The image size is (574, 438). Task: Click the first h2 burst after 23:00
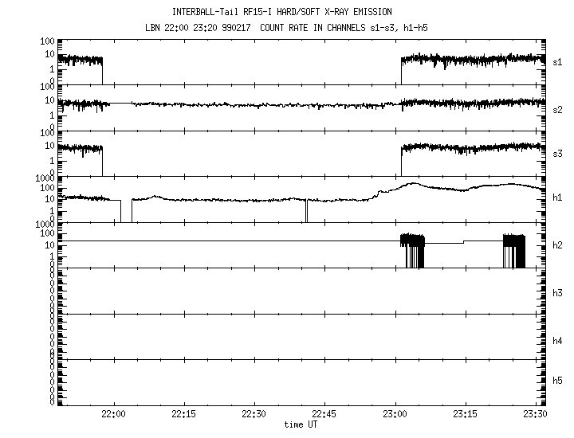pos(412,250)
